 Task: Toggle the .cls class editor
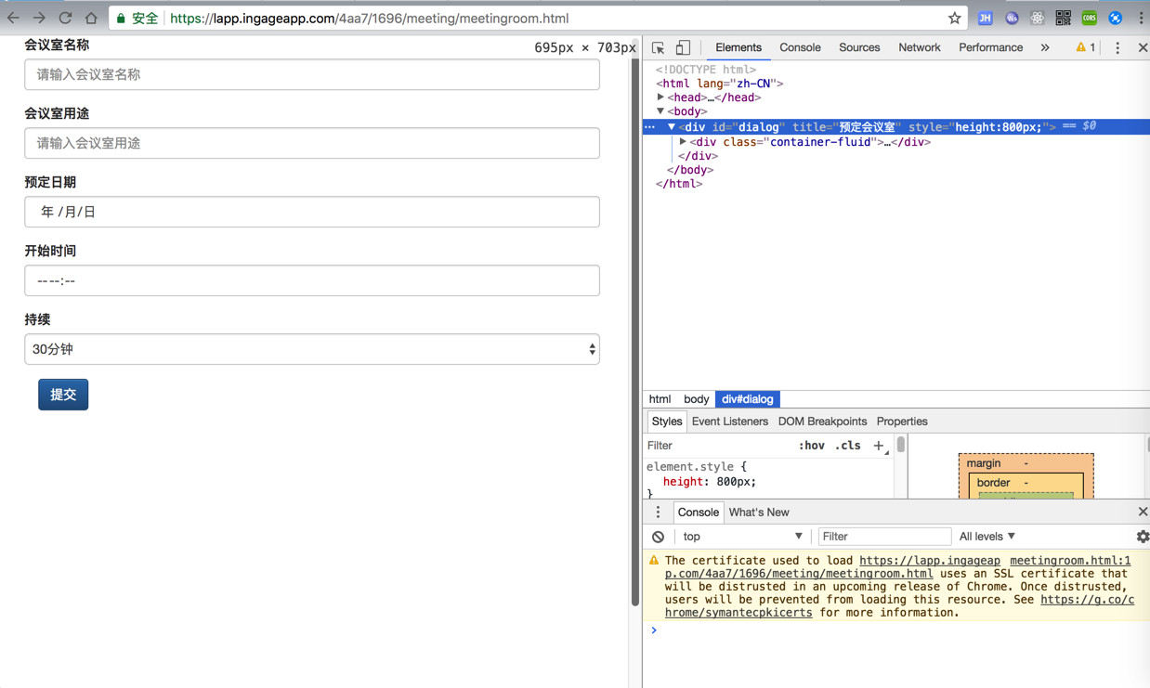tap(848, 446)
